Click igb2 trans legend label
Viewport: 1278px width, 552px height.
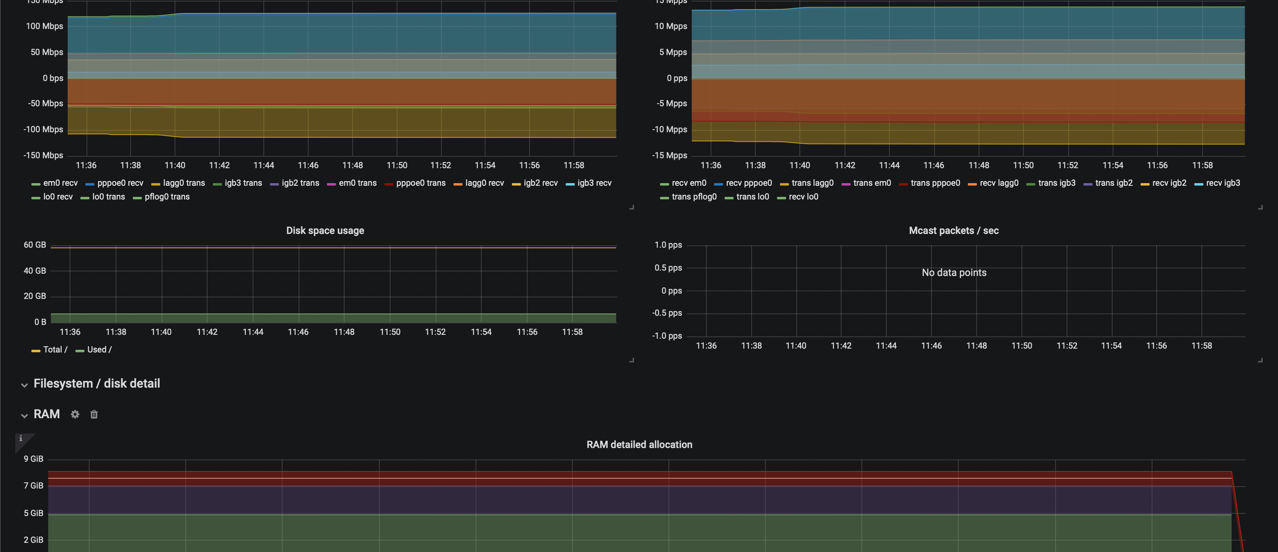coord(300,183)
